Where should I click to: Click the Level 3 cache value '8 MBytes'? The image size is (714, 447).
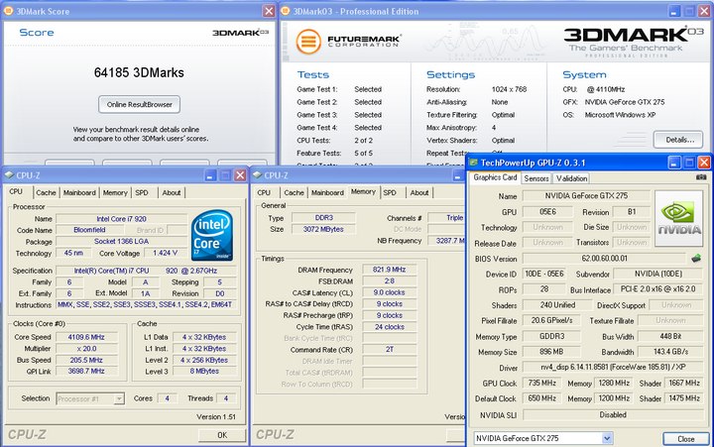(x=204, y=371)
